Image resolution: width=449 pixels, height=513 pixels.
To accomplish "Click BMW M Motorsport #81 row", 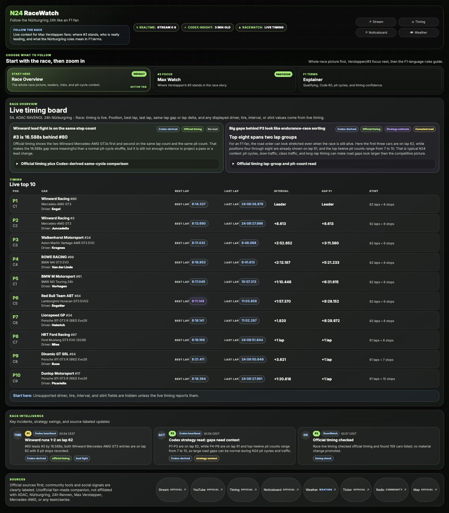I will click(x=224, y=282).
